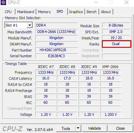Click the CAS# Latency value 17.0
This screenshot has height=133, width=134.
coord(67,78)
